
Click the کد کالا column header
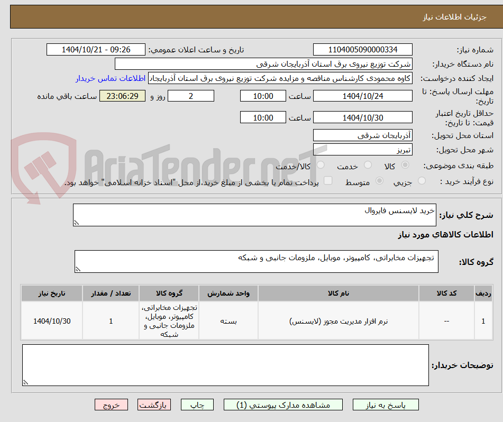(446, 293)
